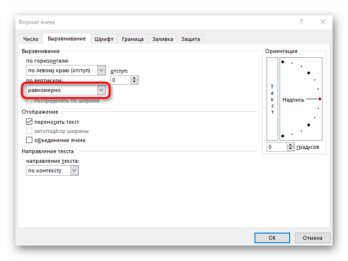Click the Надпись text in orientation dial
Image resolution: width=348 pixels, height=261 pixels.
tap(293, 100)
